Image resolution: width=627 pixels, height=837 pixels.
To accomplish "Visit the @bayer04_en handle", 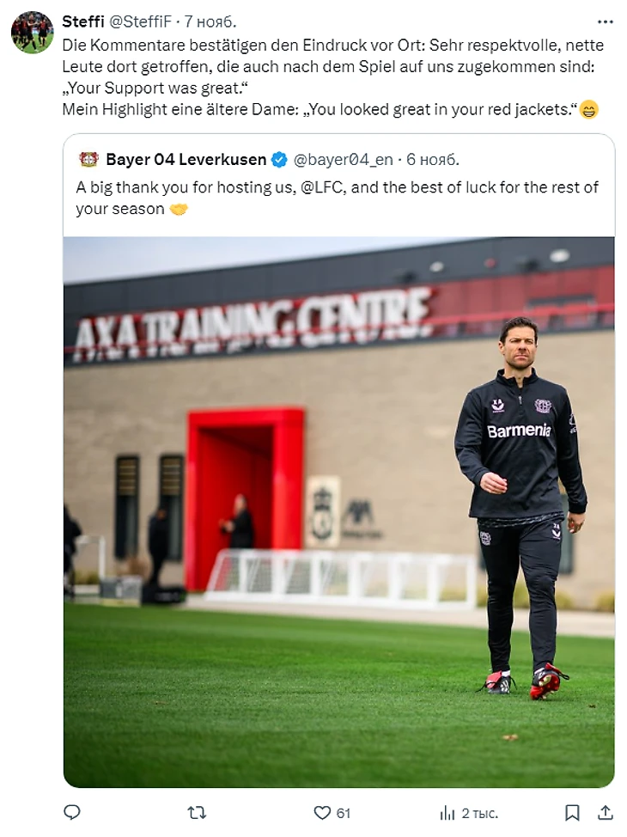I will pos(343,159).
